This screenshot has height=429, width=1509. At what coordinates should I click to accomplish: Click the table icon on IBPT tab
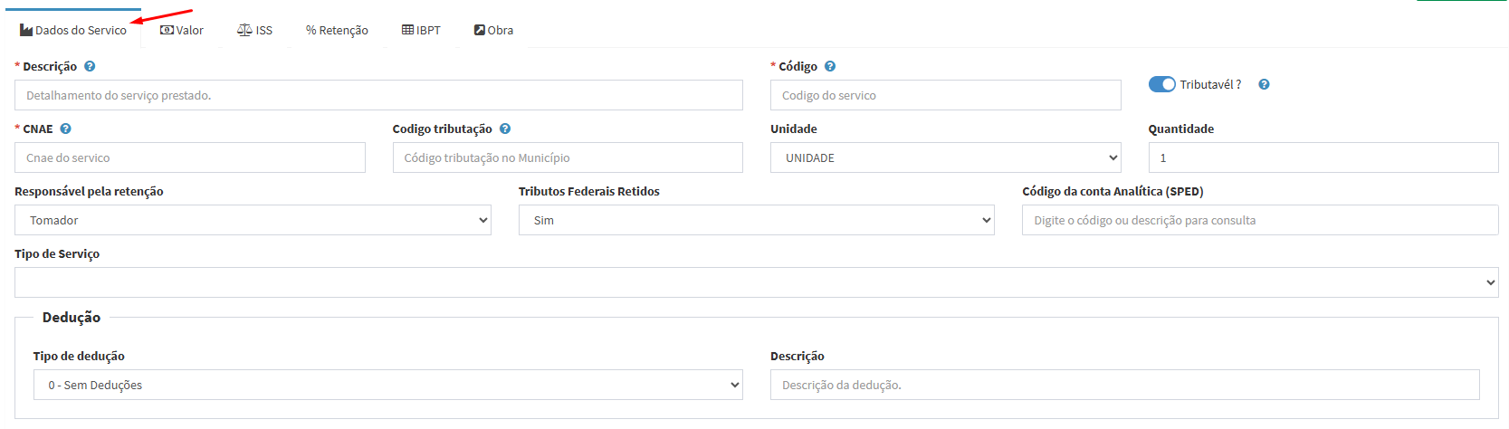[407, 31]
